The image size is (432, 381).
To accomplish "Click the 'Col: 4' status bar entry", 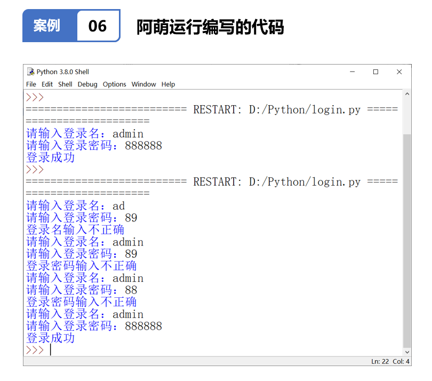I will 401,361.
